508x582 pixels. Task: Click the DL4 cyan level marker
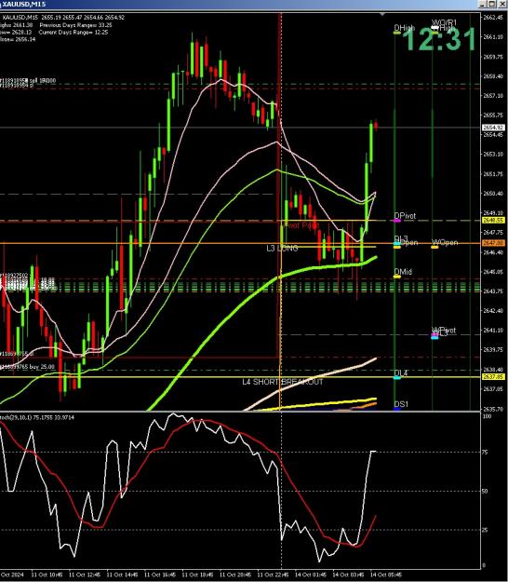(396, 377)
